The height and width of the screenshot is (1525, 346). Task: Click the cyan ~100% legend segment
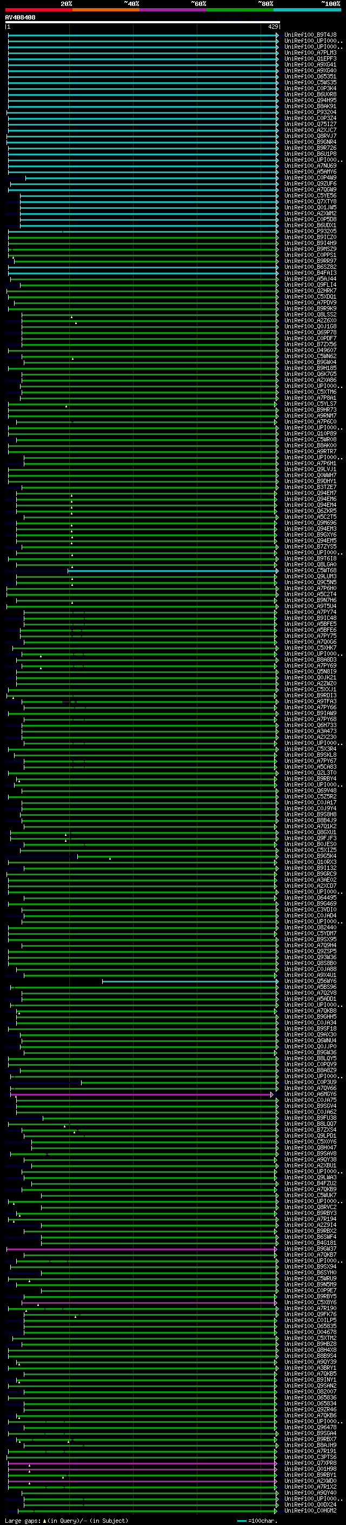coord(308,10)
